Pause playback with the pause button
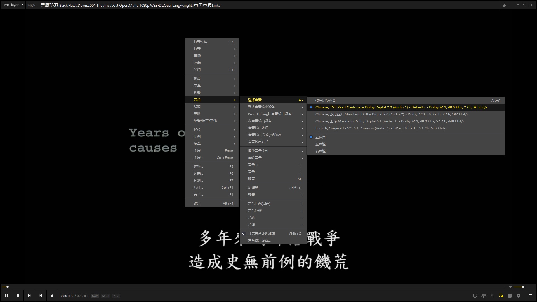Image resolution: width=537 pixels, height=302 pixels. point(6,296)
